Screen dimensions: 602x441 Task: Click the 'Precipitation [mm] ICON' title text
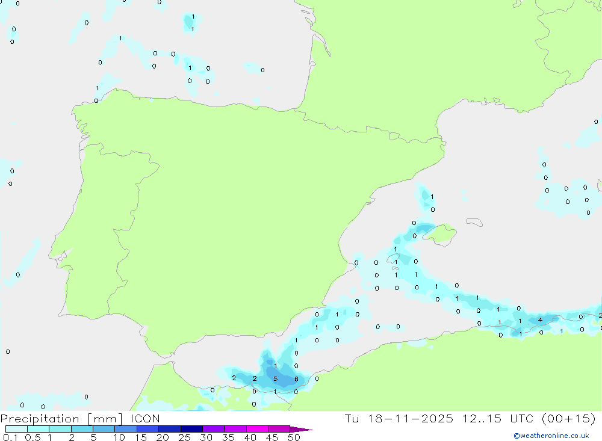click(80, 419)
